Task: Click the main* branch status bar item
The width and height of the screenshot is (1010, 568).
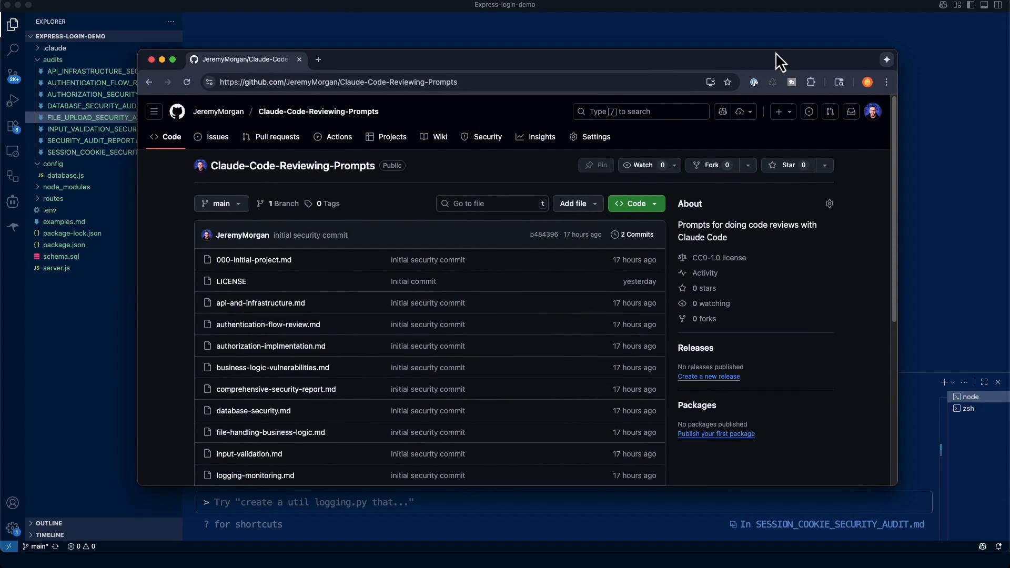Action: coord(36,546)
